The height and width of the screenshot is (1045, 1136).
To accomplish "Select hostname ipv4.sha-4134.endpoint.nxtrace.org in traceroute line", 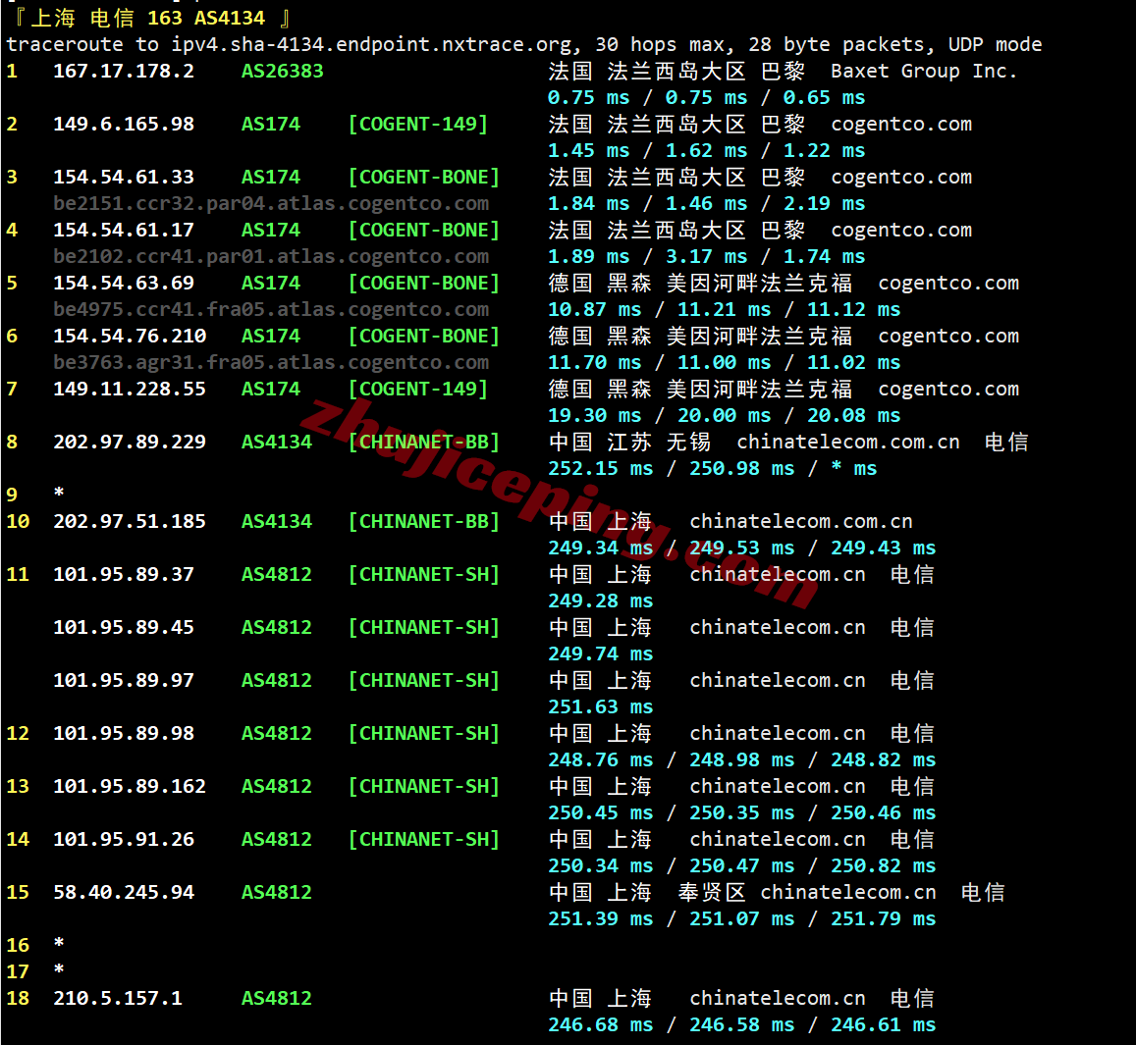I will [x=374, y=45].
